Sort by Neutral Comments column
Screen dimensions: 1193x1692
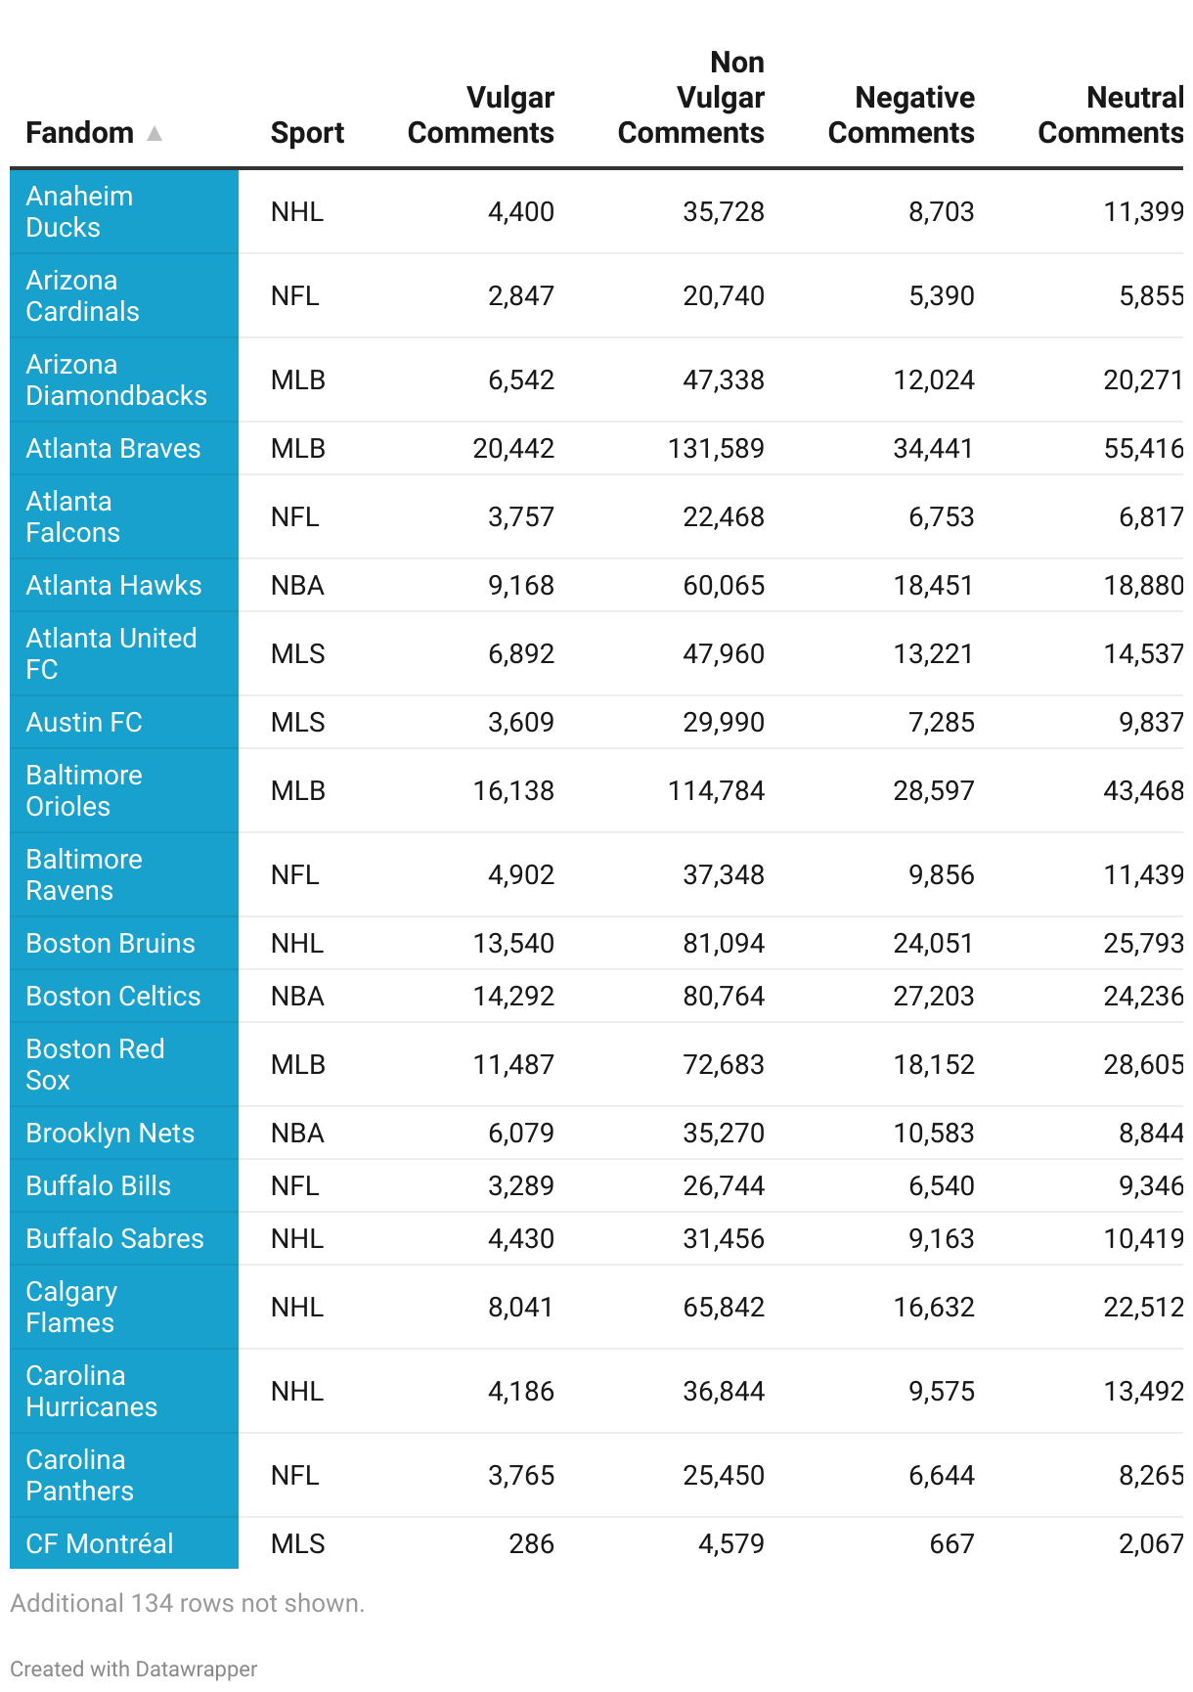1110,115
